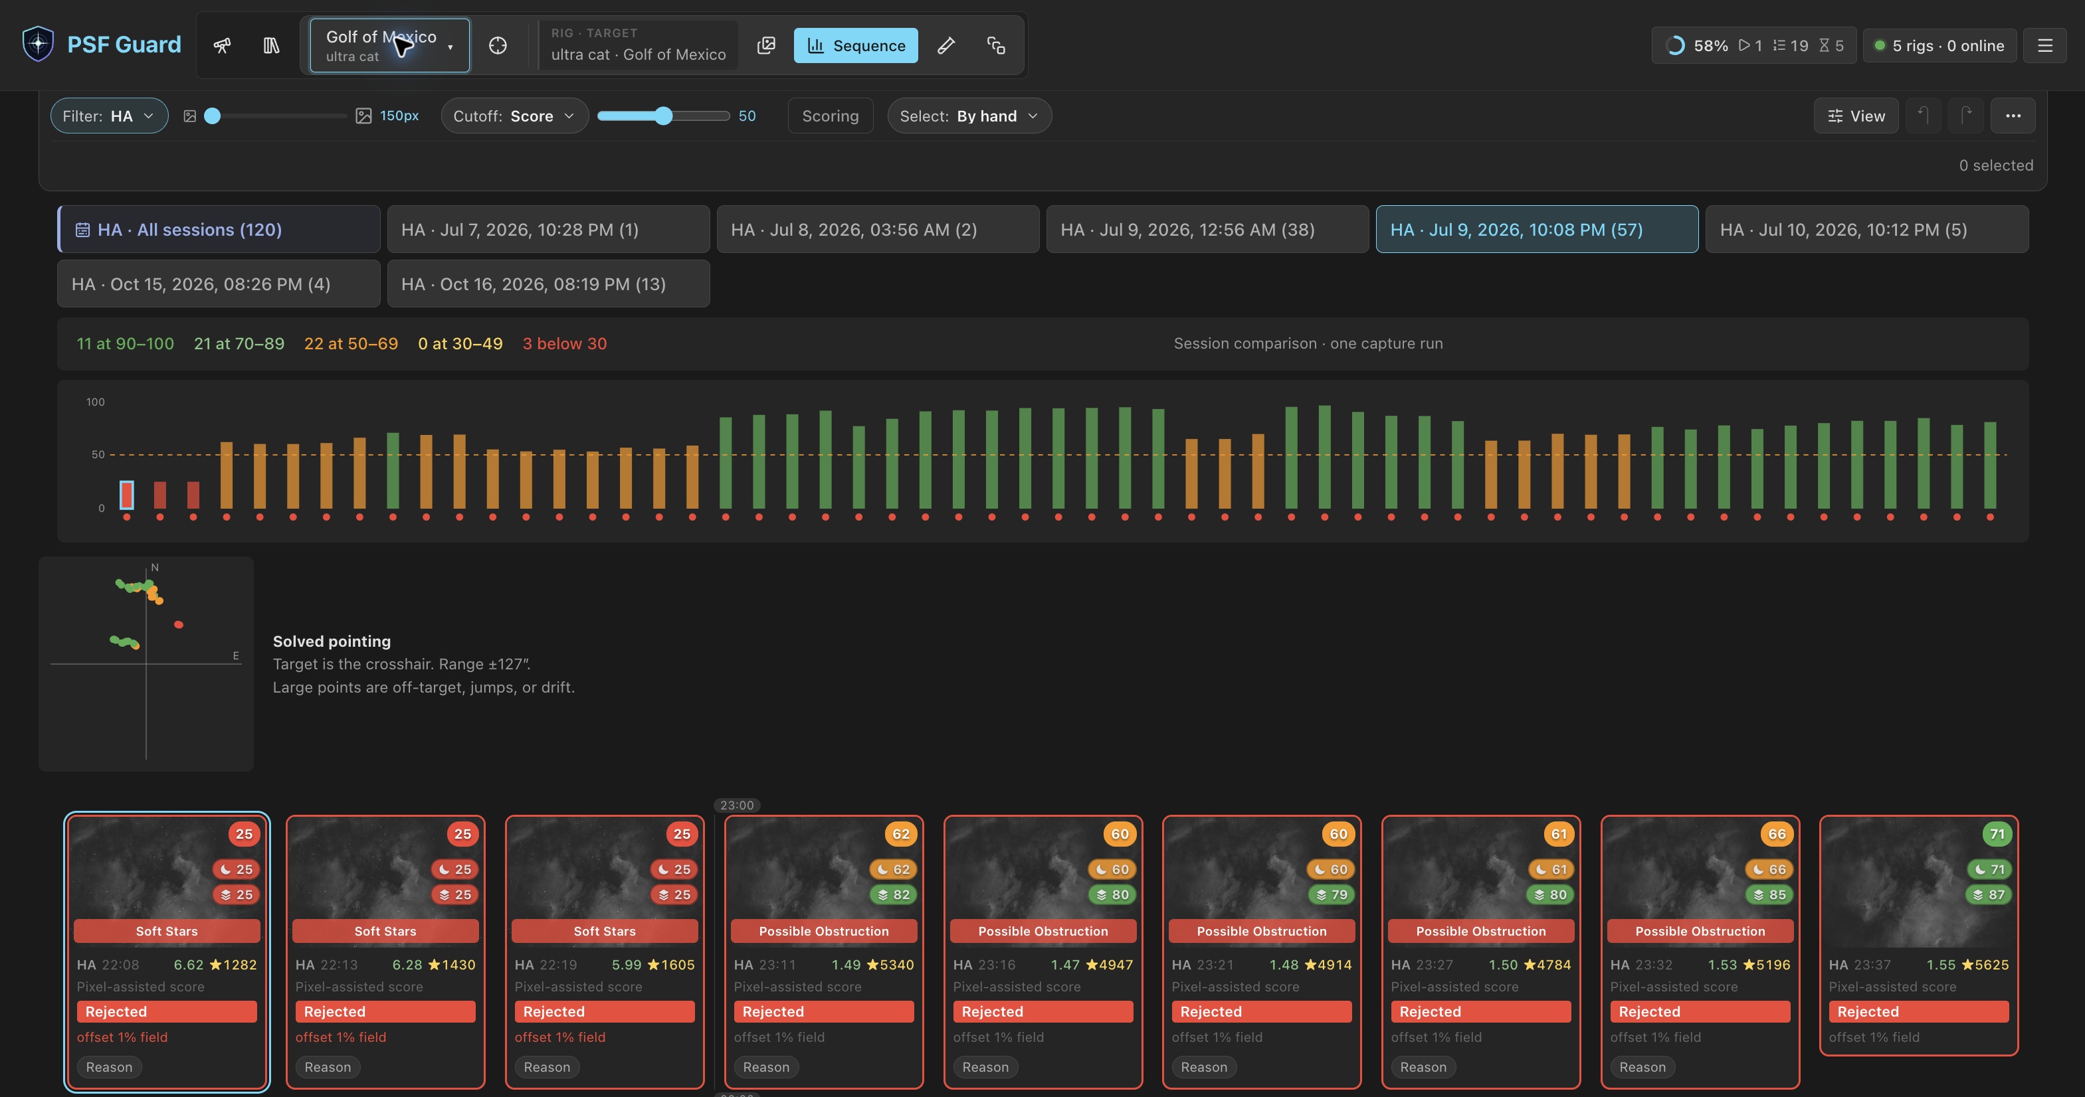Open the image gallery icon beside Sequence
Image resolution: width=2085 pixels, height=1097 pixels.
pyautogui.click(x=765, y=45)
